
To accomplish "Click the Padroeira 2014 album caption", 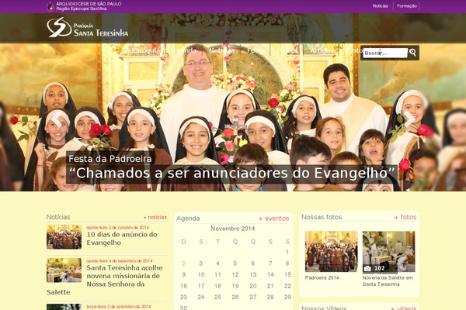I will 322,278.
